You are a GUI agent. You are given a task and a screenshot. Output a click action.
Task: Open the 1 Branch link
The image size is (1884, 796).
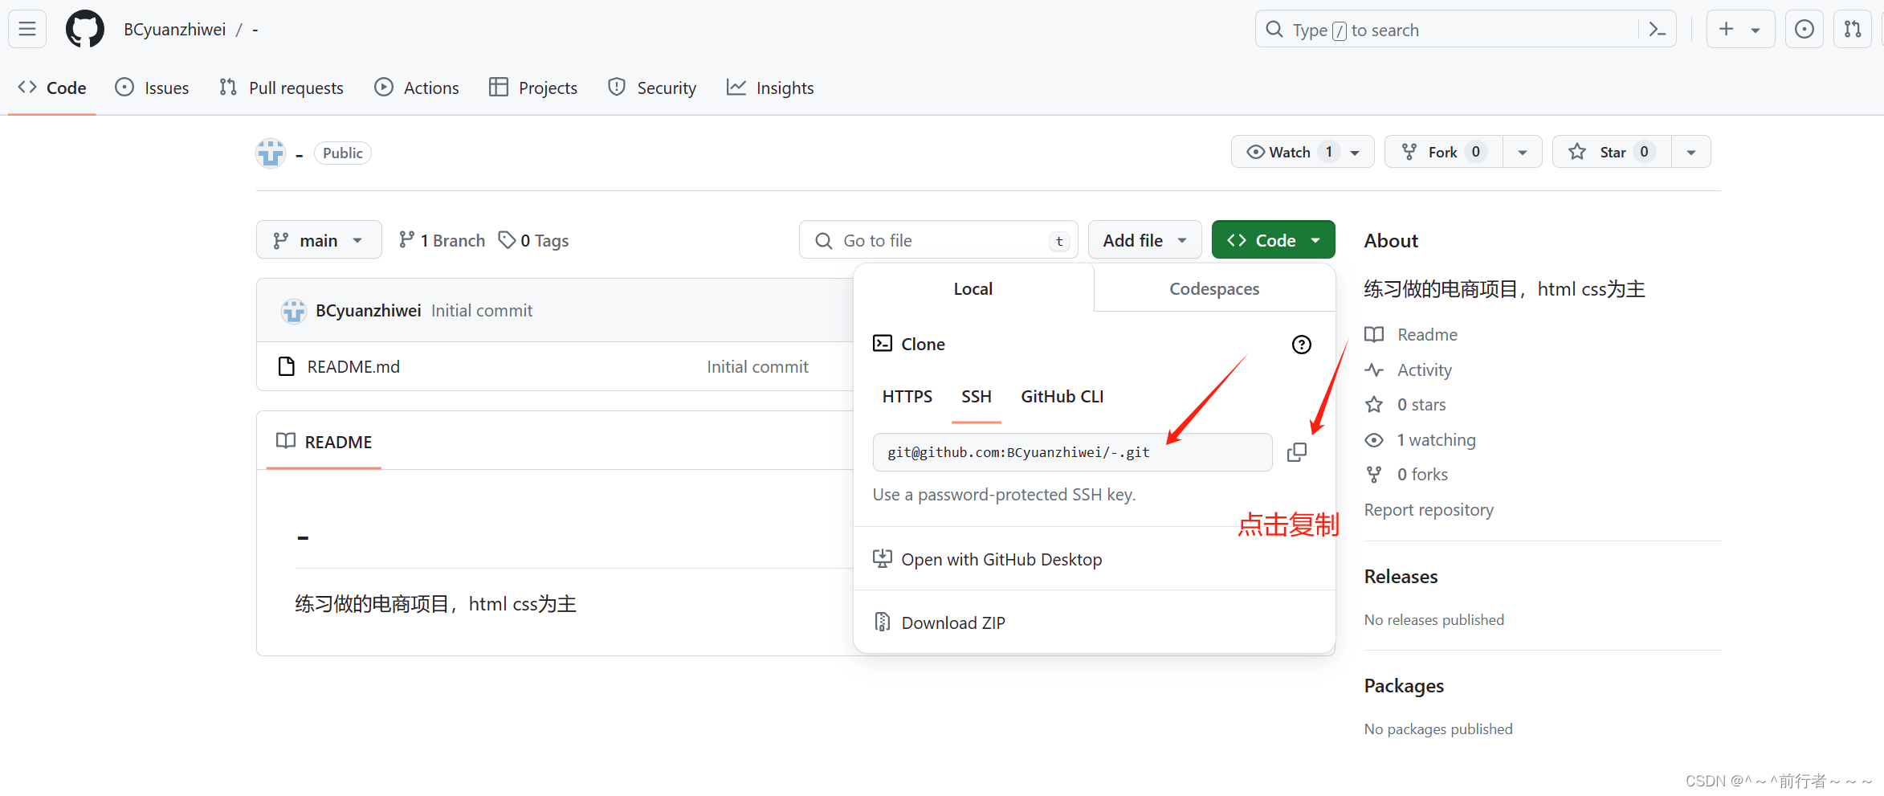442,240
